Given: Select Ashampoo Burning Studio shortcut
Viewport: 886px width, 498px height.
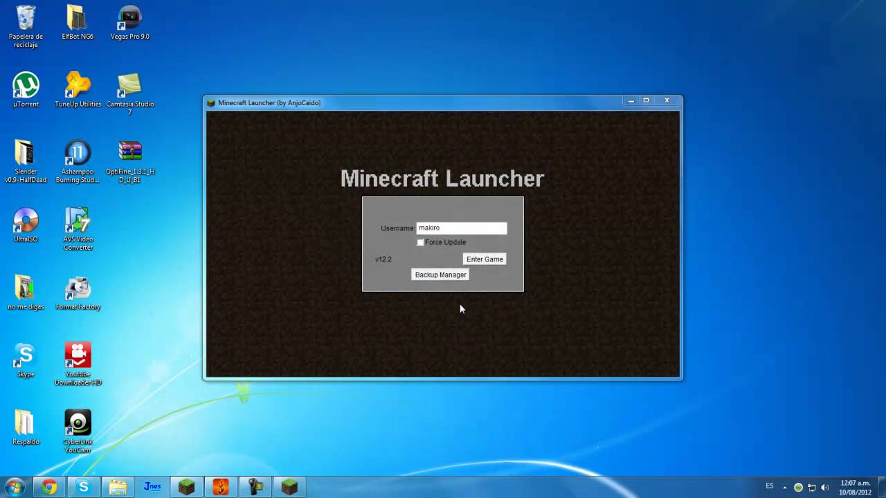Looking at the screenshot, I should click(x=78, y=161).
